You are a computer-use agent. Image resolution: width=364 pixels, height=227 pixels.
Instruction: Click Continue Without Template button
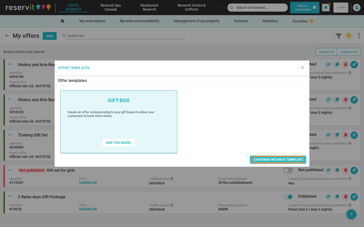[x=278, y=159]
